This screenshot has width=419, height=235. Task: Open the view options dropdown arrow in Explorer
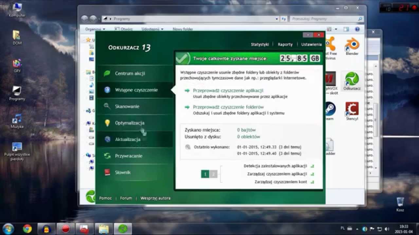pyautogui.click(x=336, y=29)
